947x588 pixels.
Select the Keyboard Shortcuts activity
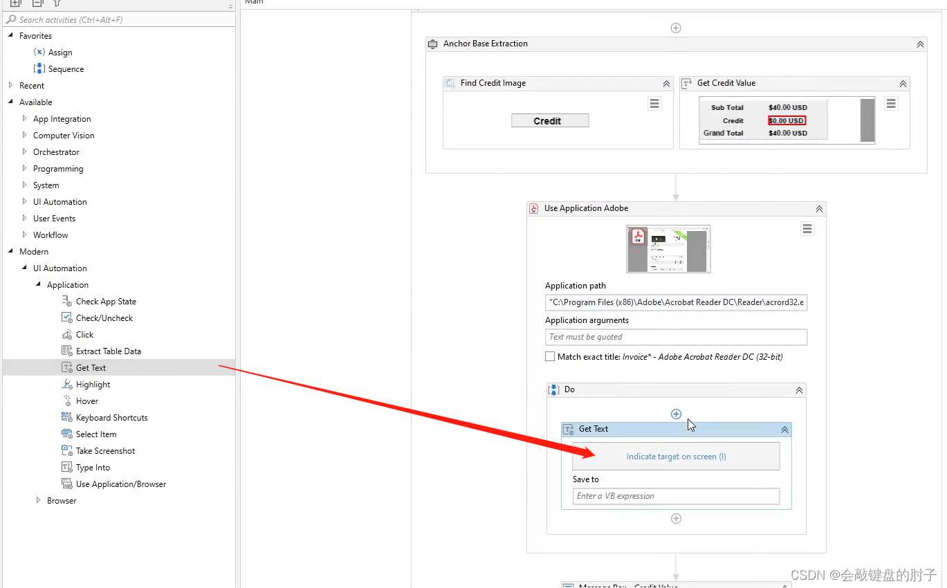point(112,418)
